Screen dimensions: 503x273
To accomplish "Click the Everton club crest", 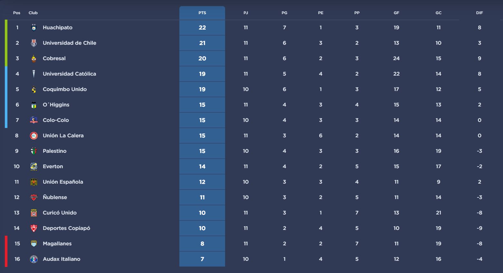I will (x=34, y=167).
